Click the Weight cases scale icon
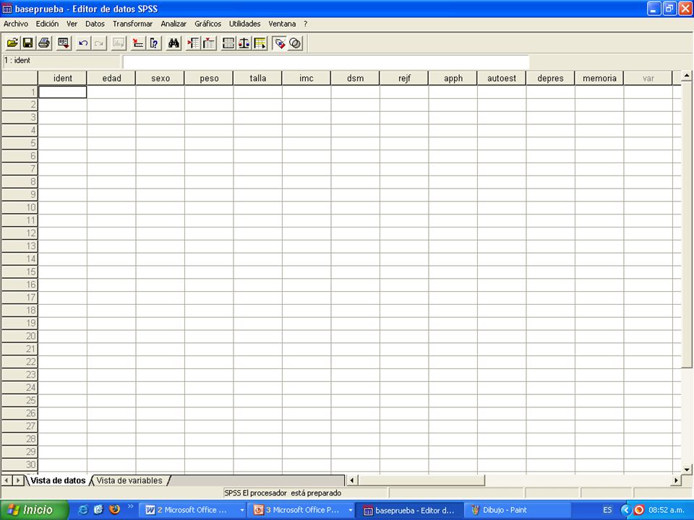694x520 pixels. pos(244,43)
